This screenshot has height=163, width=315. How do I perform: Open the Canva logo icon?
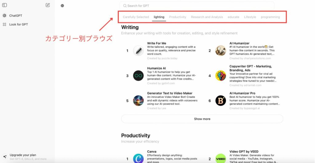pos(138,159)
